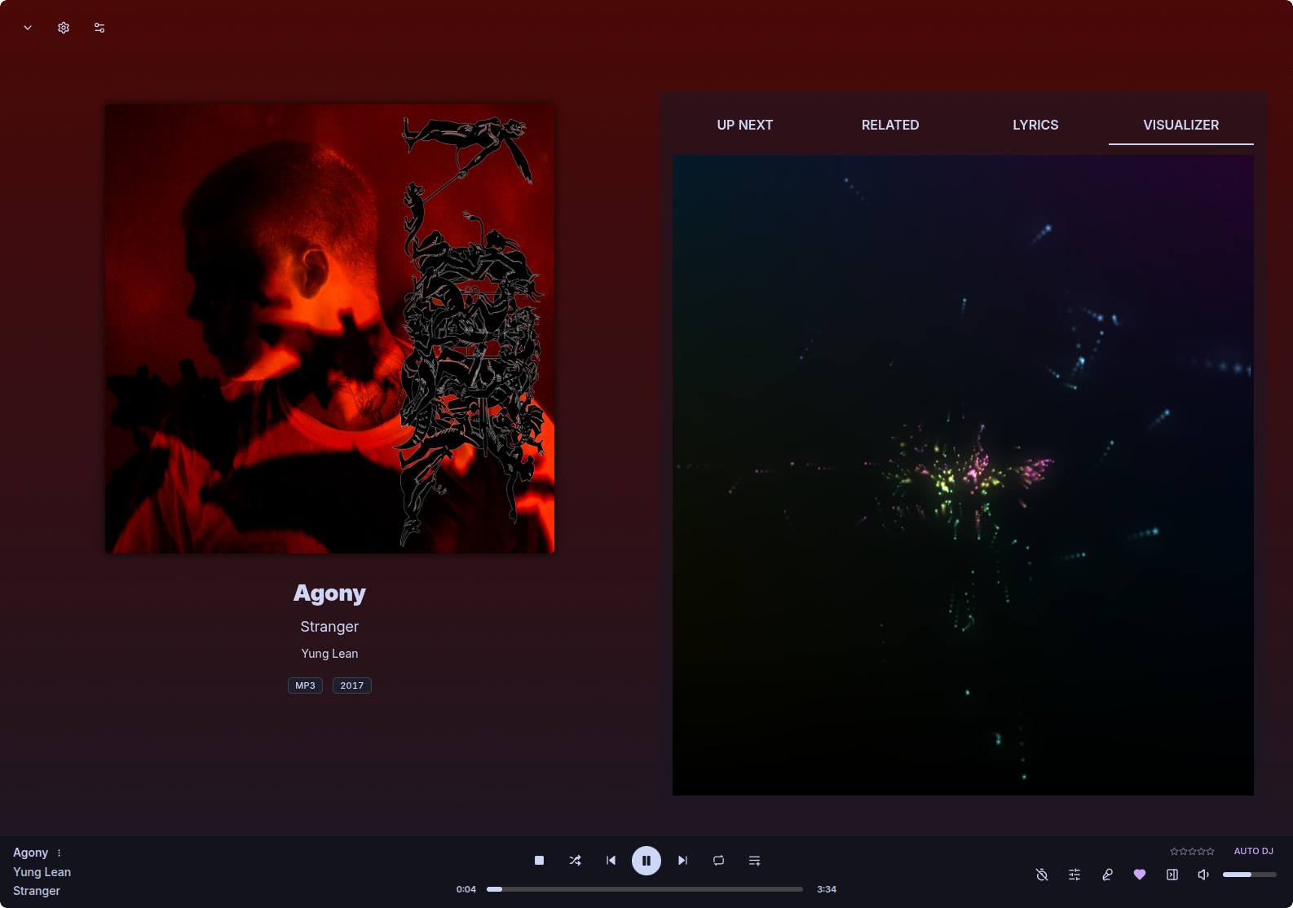The image size is (1293, 908).
Task: Click the elapsed time 0:04
Action: pos(466,889)
